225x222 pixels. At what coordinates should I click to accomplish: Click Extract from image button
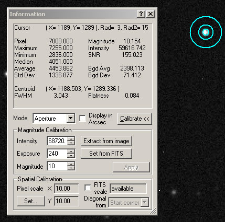click(x=106, y=141)
